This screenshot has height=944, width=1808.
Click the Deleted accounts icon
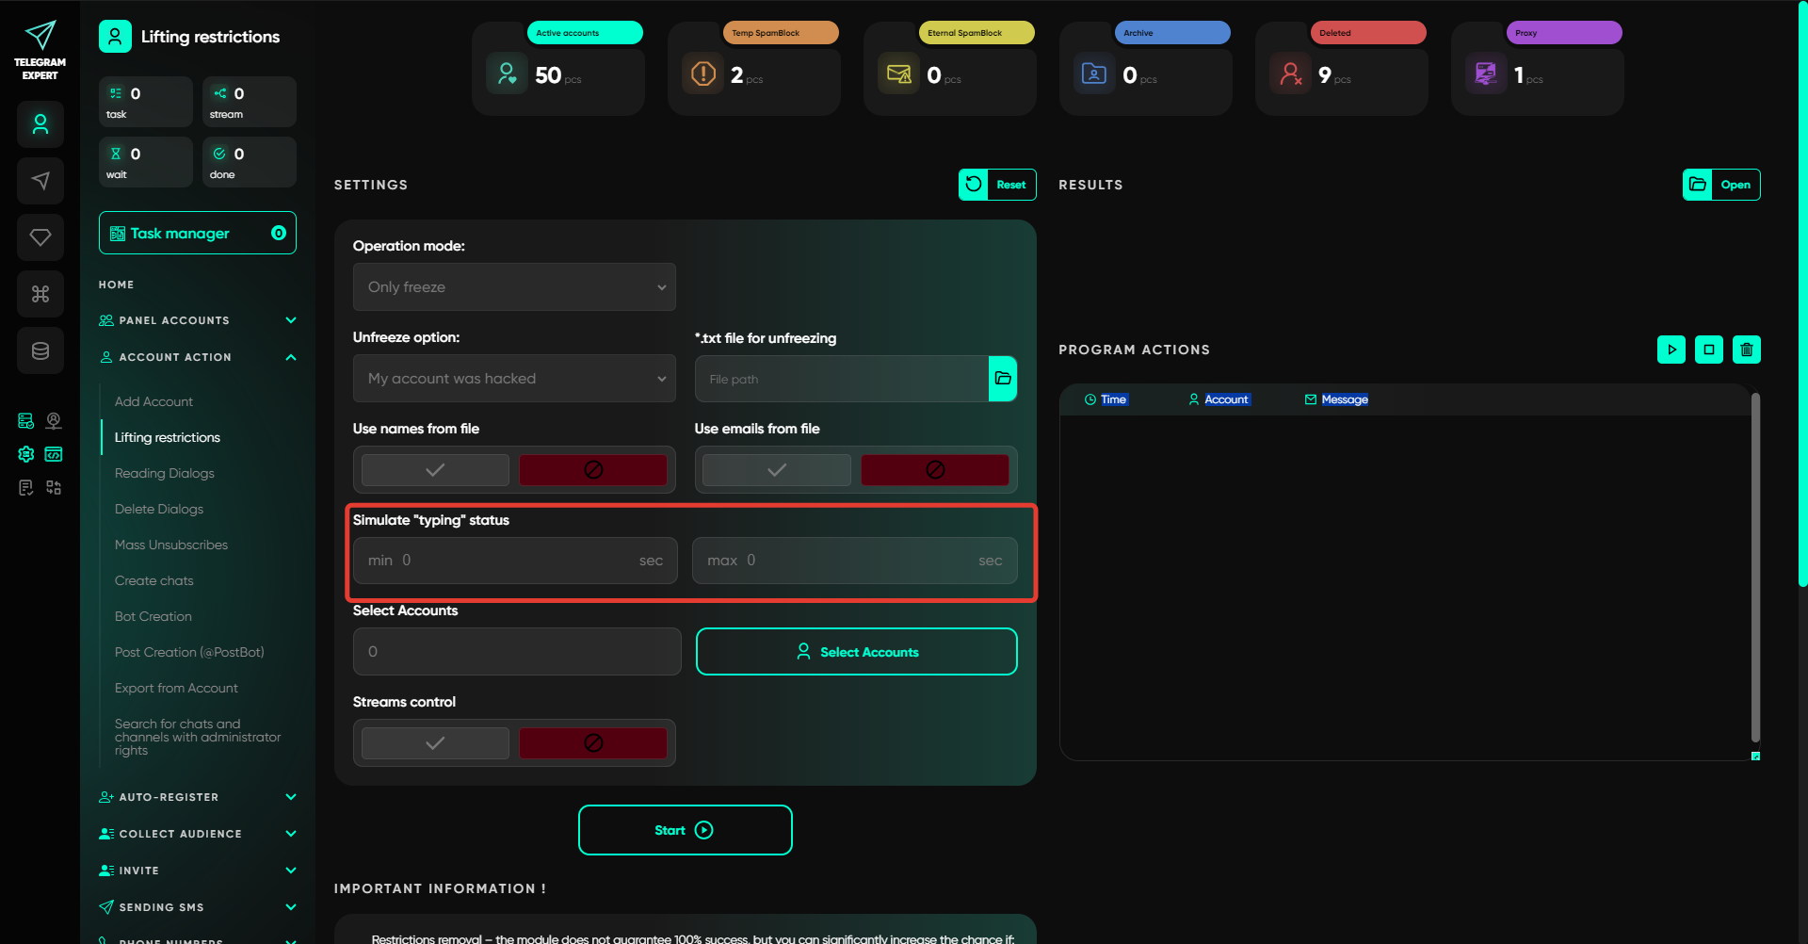[x=1290, y=73]
